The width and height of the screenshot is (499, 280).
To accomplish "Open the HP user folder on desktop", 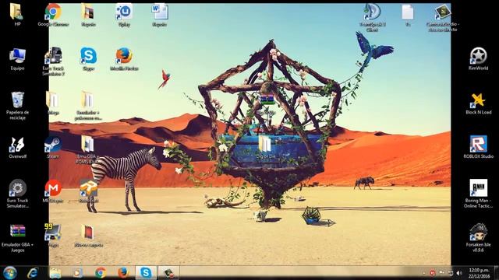I will point(16,12).
